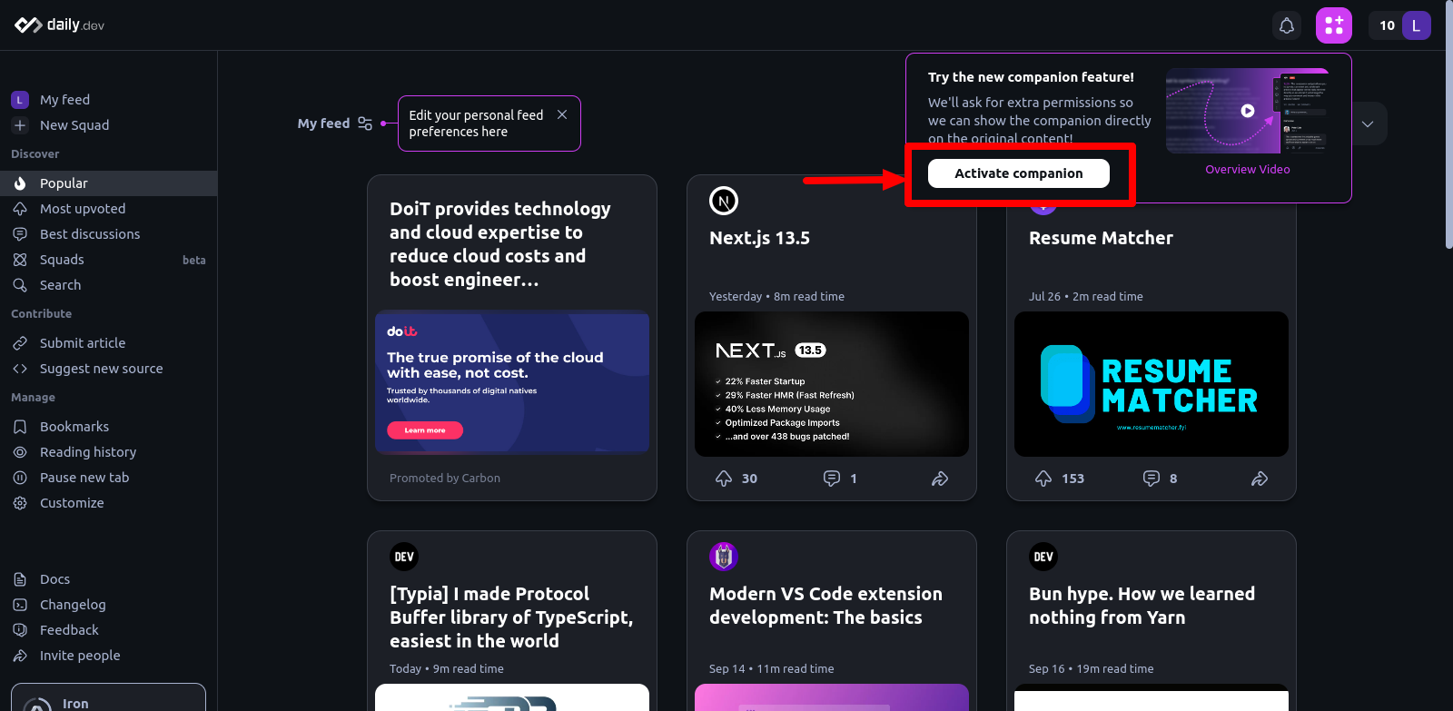Open profile avatar with reputation 10
Viewport: 1453px width, 711px height.
(x=1400, y=25)
